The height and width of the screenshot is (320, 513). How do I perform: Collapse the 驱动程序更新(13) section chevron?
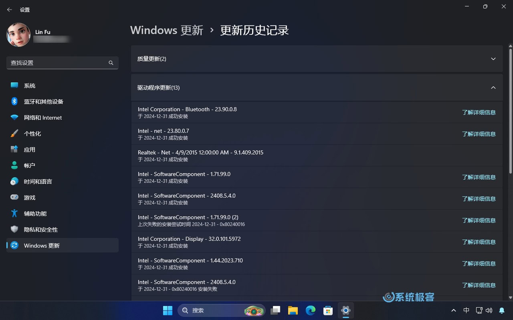tap(493, 88)
